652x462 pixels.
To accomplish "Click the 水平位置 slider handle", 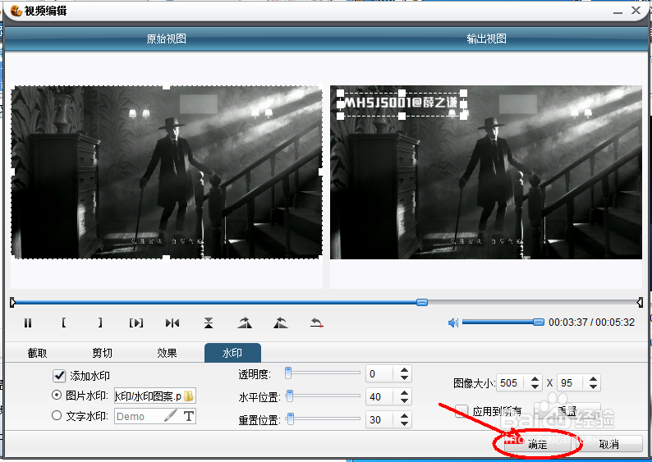I will [290, 396].
